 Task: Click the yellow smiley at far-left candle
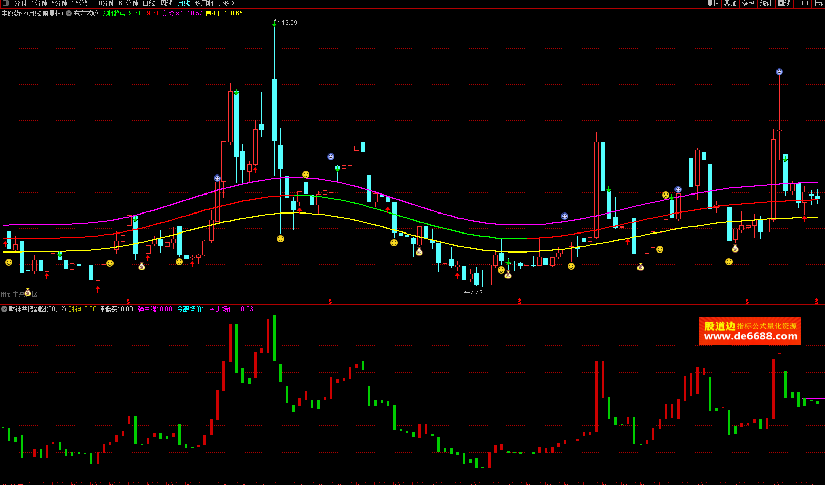click(9, 262)
